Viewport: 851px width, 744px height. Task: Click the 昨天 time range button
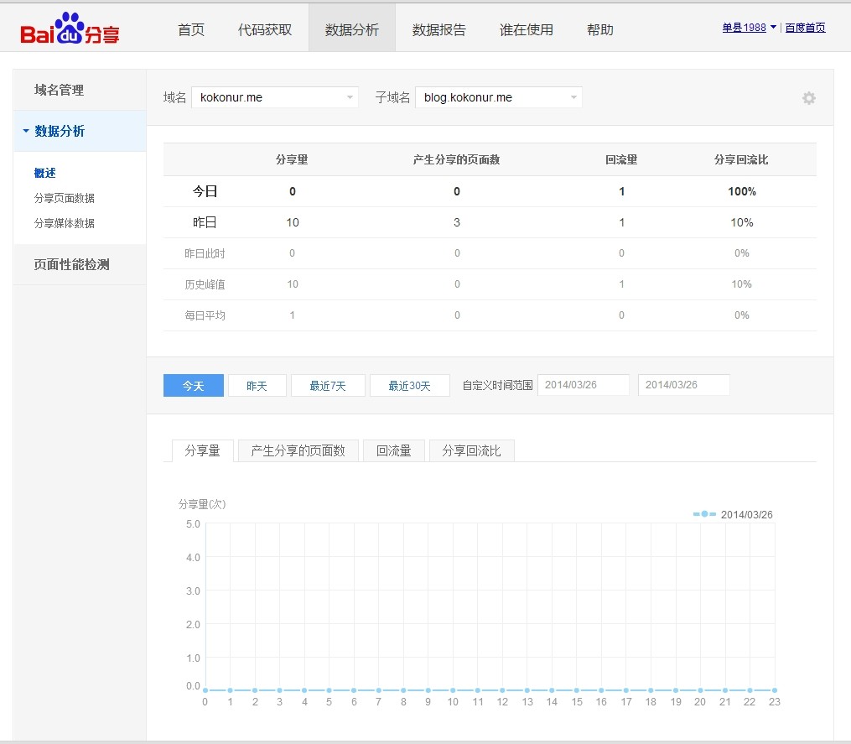(257, 386)
